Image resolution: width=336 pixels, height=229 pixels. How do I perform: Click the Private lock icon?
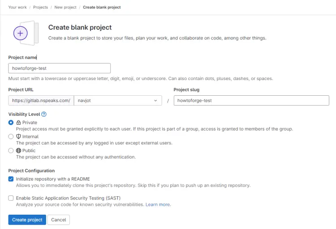click(18, 123)
